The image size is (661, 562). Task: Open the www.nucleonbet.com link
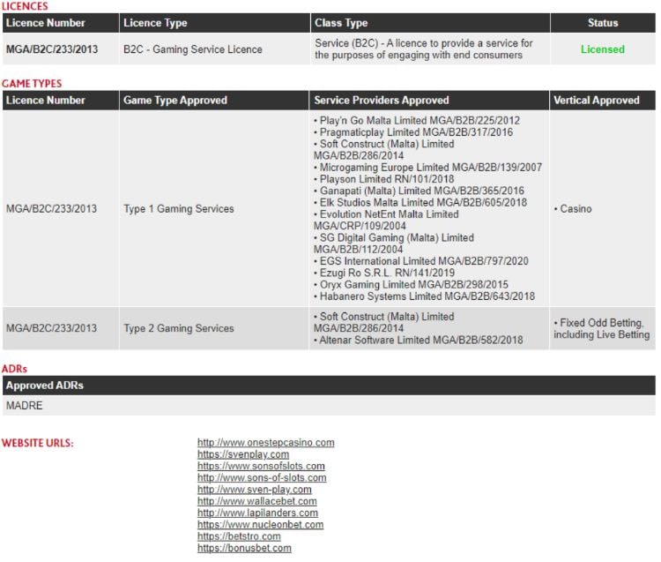click(261, 524)
